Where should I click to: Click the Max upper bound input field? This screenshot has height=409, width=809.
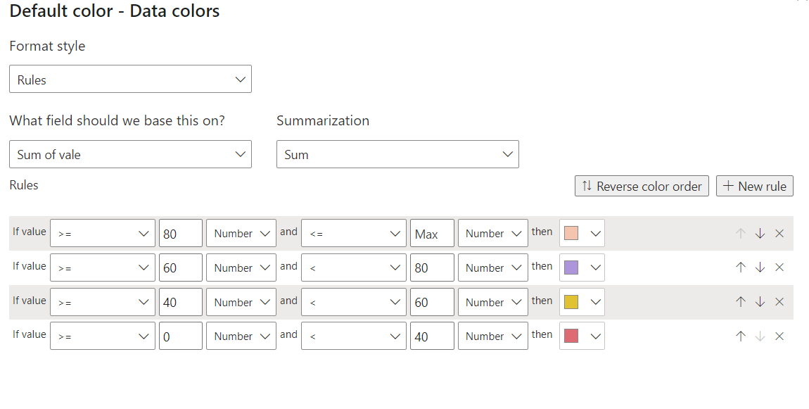coord(433,234)
